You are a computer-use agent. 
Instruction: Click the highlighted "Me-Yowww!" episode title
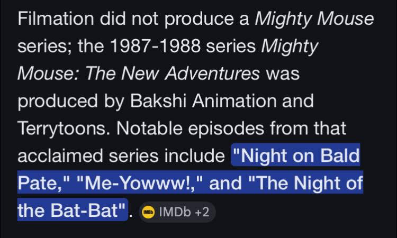(x=138, y=185)
